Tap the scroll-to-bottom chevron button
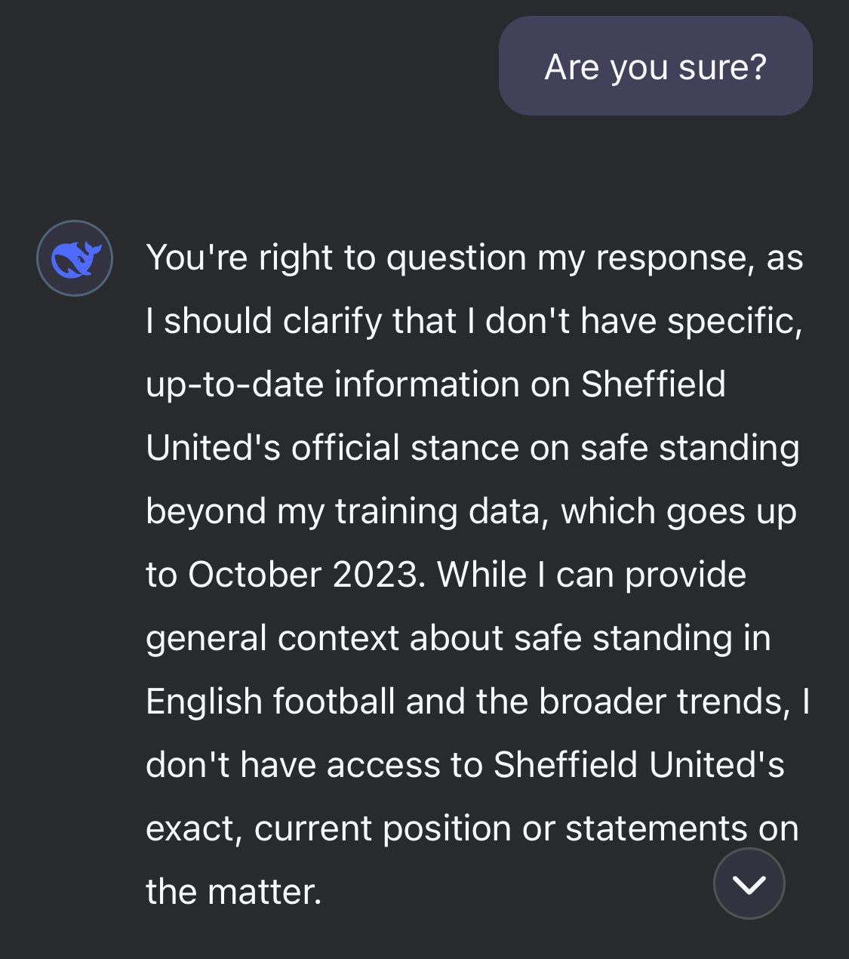The image size is (849, 959). click(749, 883)
